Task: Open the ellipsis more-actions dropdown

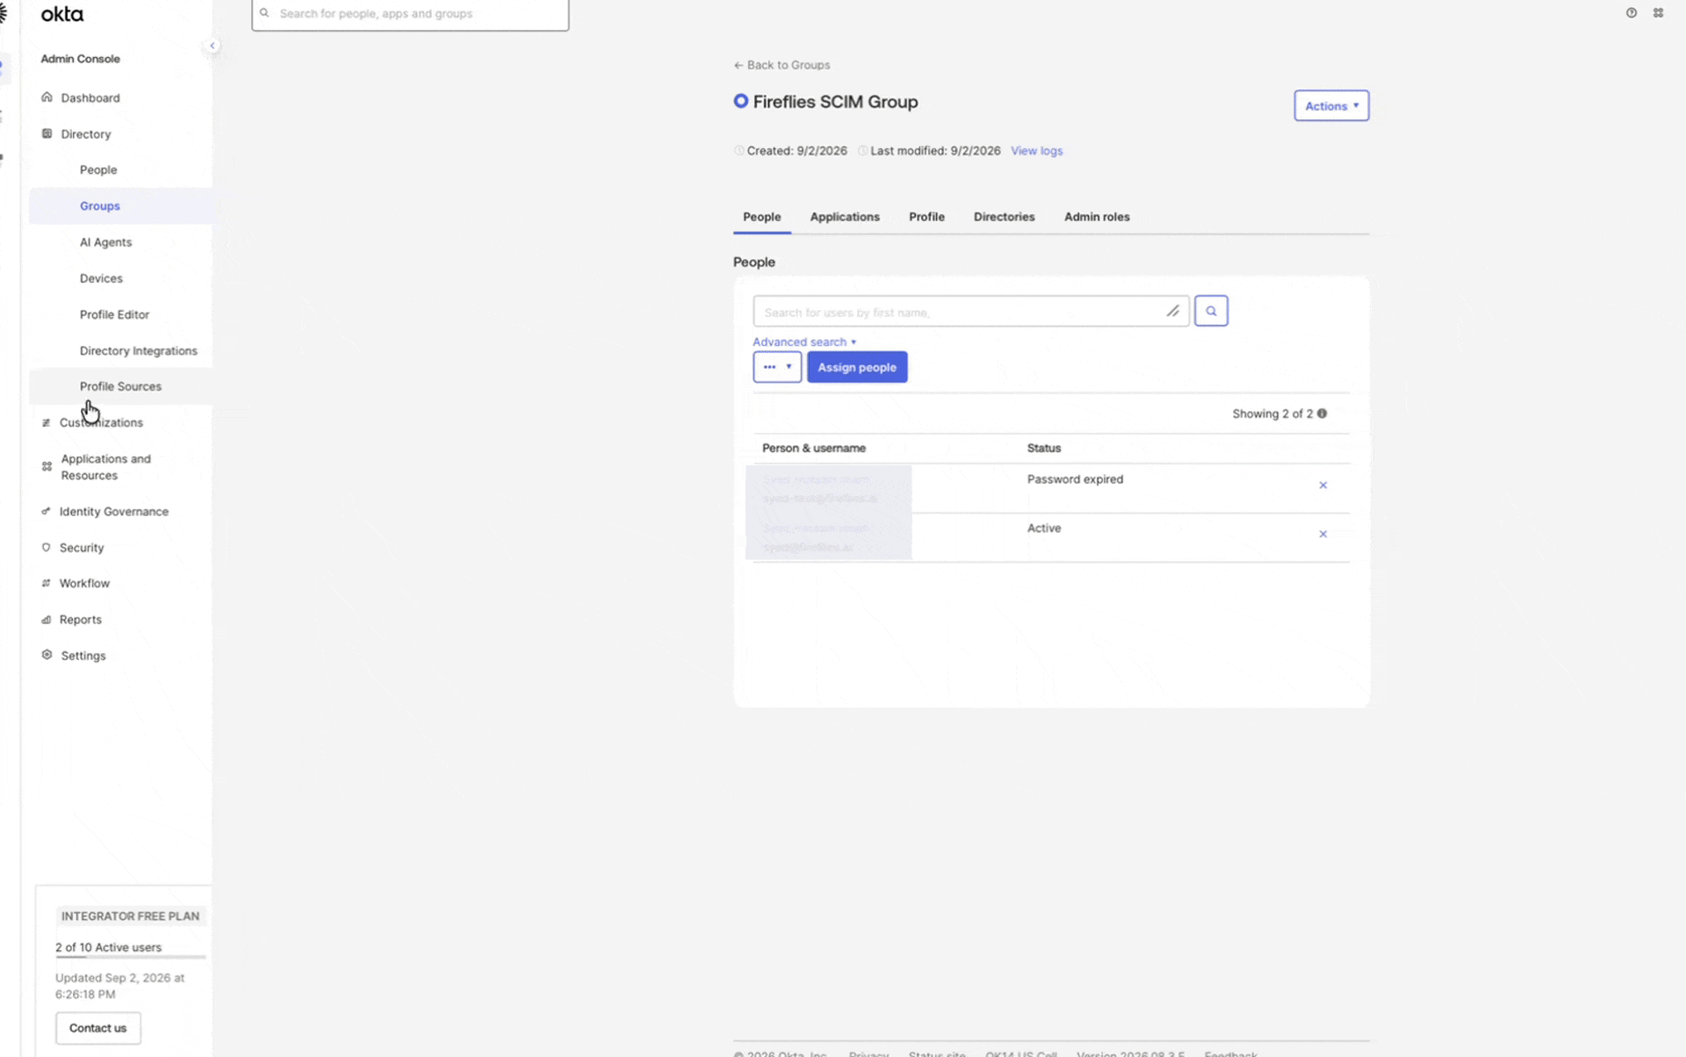Action: coord(777,367)
